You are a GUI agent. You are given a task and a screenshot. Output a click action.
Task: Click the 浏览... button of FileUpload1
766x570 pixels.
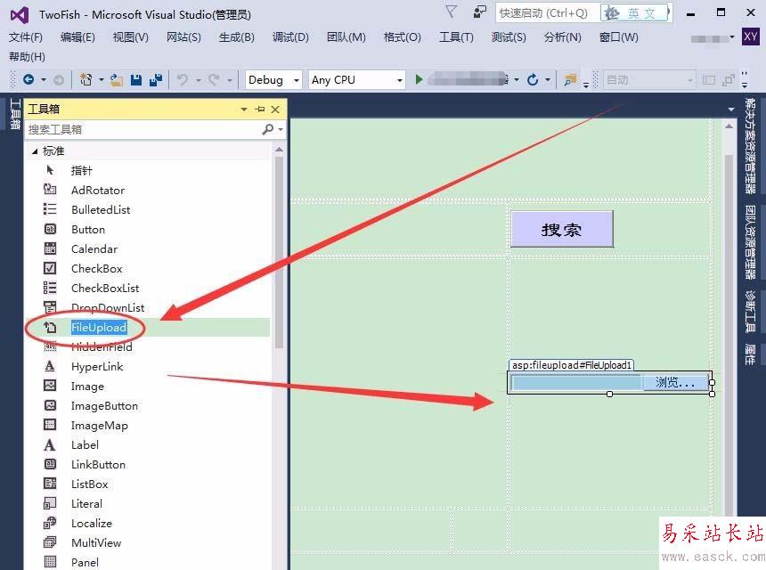click(674, 382)
